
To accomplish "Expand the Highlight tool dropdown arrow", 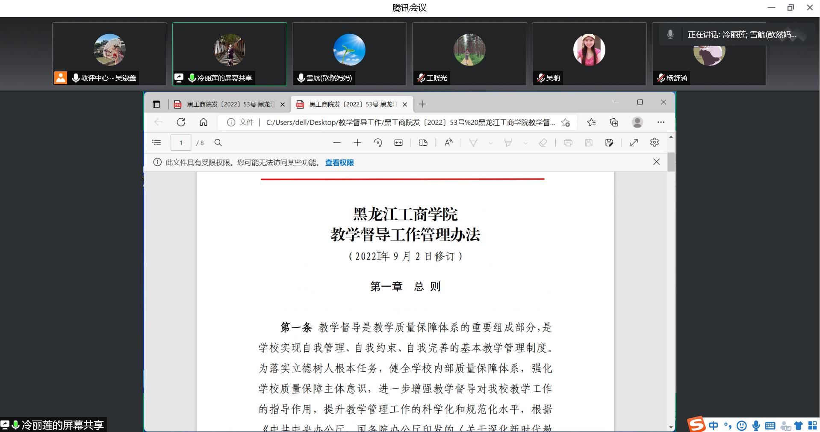I will (525, 143).
